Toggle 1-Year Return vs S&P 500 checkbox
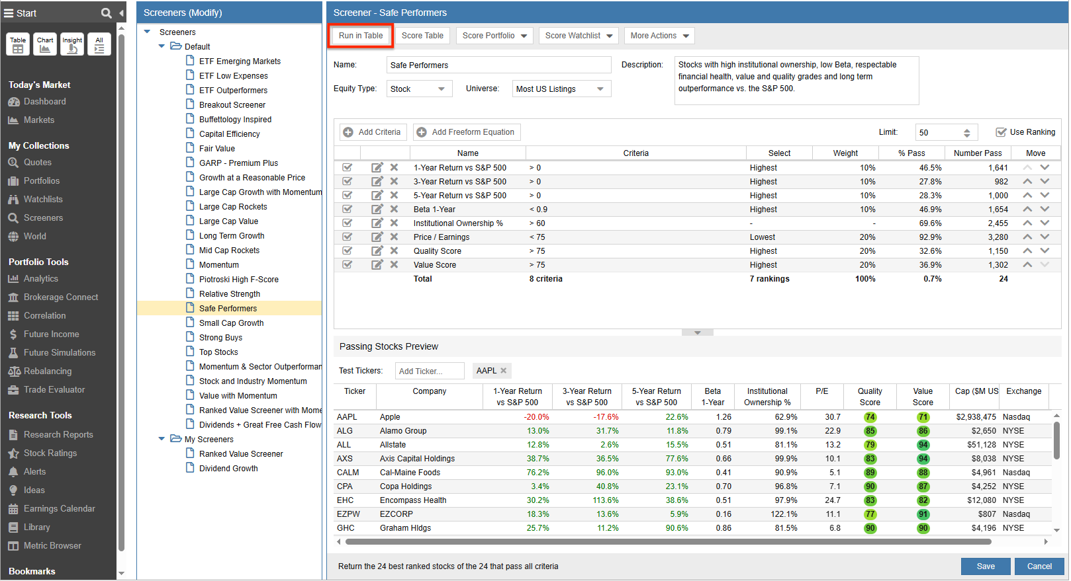This screenshot has height=581, width=1071. [x=347, y=168]
